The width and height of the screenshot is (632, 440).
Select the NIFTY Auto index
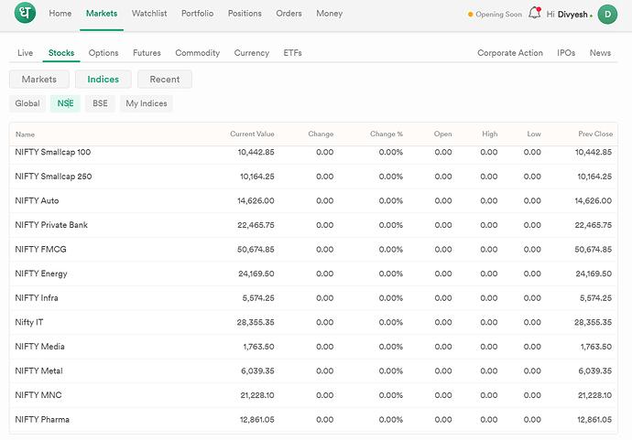313,200
